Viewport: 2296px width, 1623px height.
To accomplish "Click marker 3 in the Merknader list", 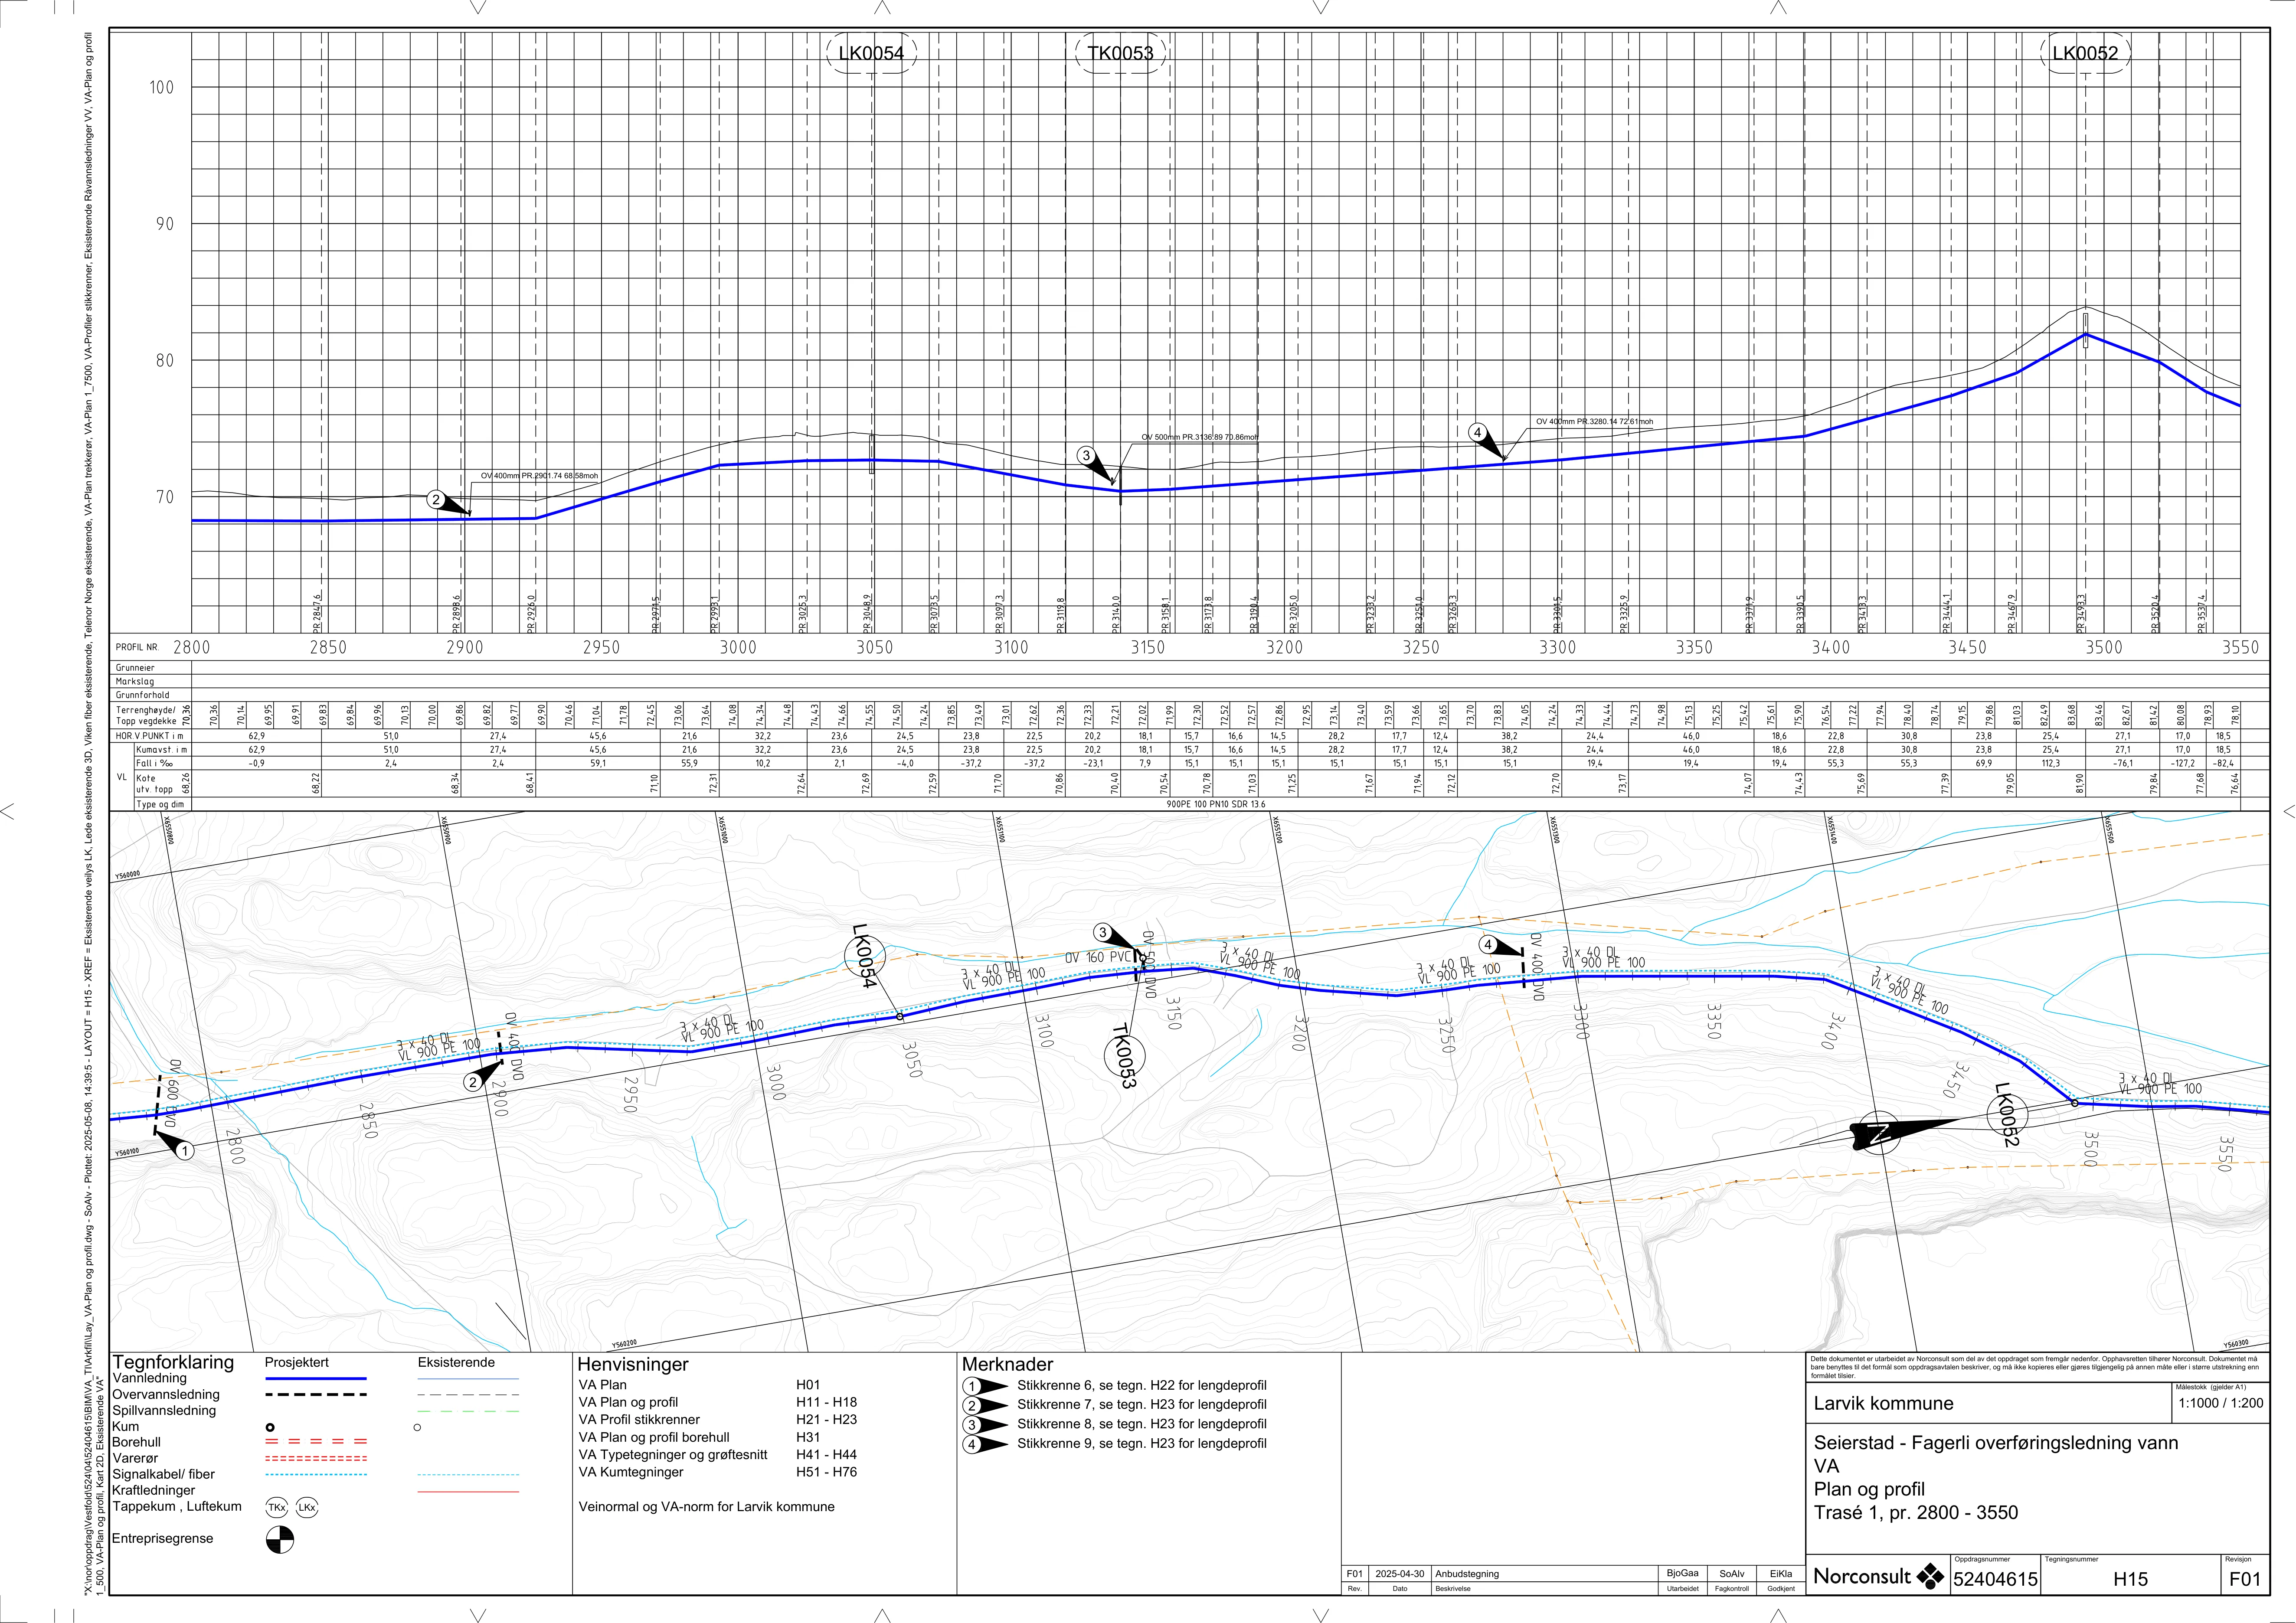I will pos(972,1425).
